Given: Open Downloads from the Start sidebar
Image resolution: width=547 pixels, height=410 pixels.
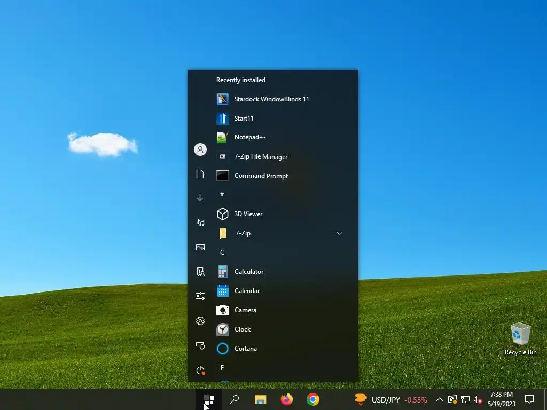Looking at the screenshot, I should [200, 198].
